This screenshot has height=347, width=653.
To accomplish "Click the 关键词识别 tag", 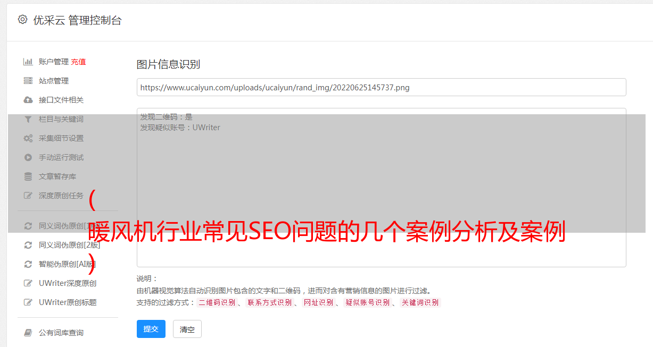I will point(420,302).
